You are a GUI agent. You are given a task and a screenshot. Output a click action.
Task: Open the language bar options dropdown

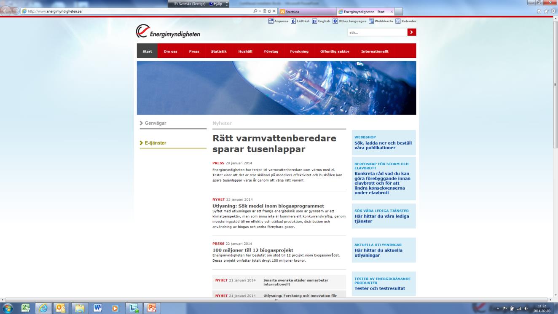(228, 4)
